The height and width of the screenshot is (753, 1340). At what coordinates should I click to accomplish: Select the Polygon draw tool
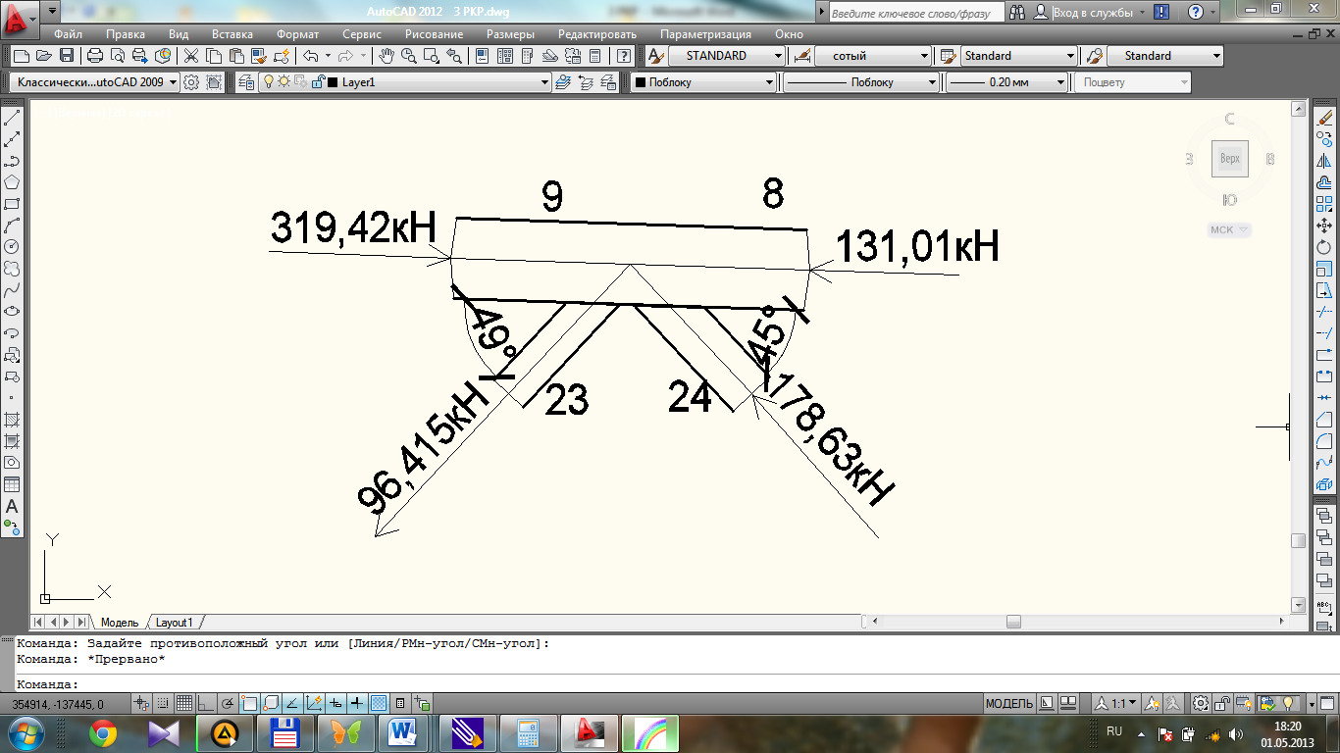pyautogui.click(x=13, y=182)
